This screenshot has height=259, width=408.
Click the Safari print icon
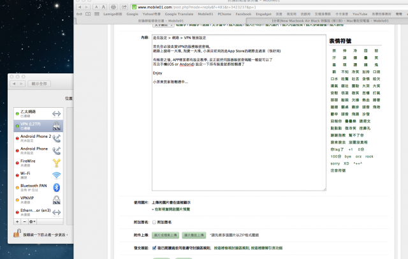click(113, 7)
